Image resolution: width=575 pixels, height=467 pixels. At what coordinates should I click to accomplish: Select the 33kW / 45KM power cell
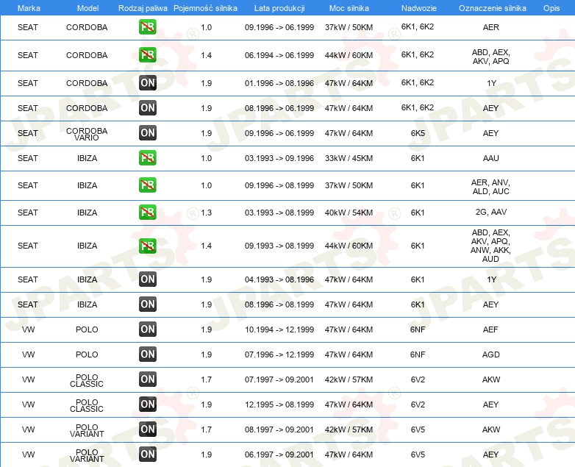349,158
